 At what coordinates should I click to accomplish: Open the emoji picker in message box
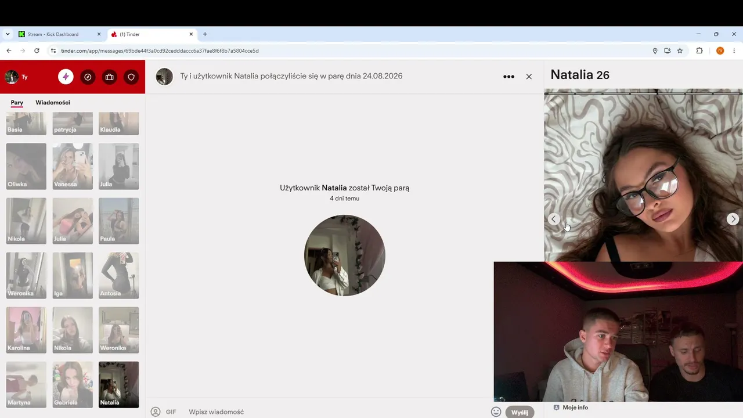click(496, 412)
